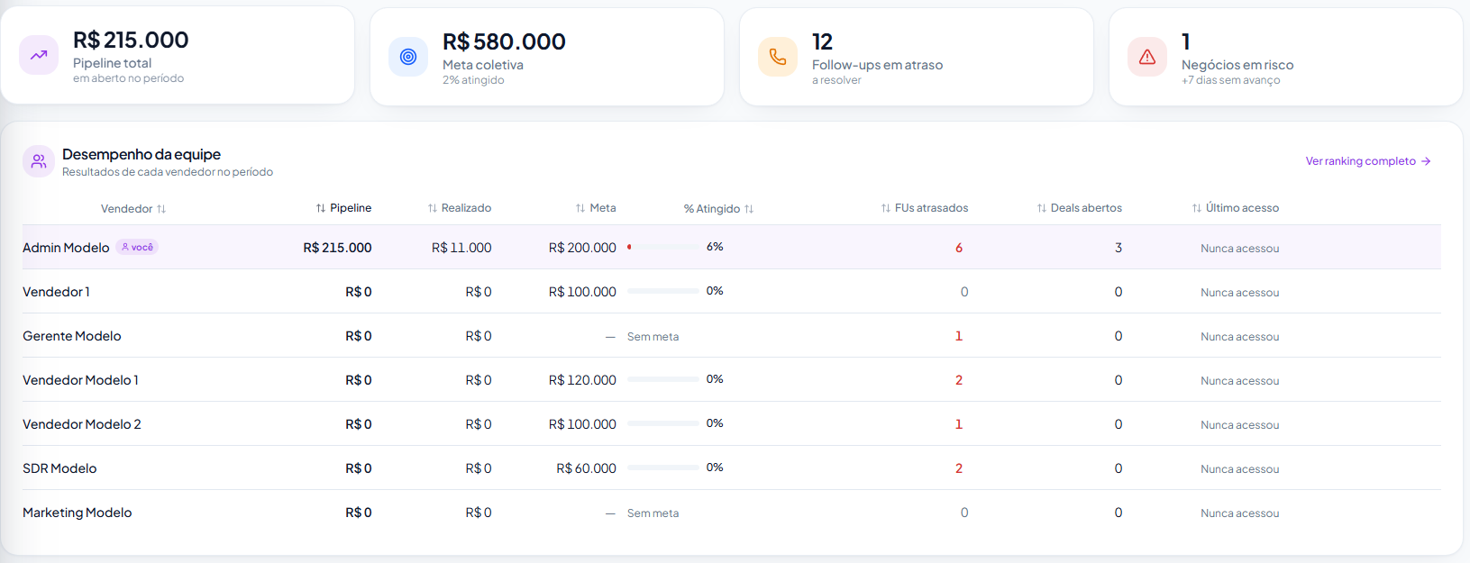The image size is (1470, 563).
Task: Click Gerente Modelo's overdue count of 1
Action: pos(959,336)
